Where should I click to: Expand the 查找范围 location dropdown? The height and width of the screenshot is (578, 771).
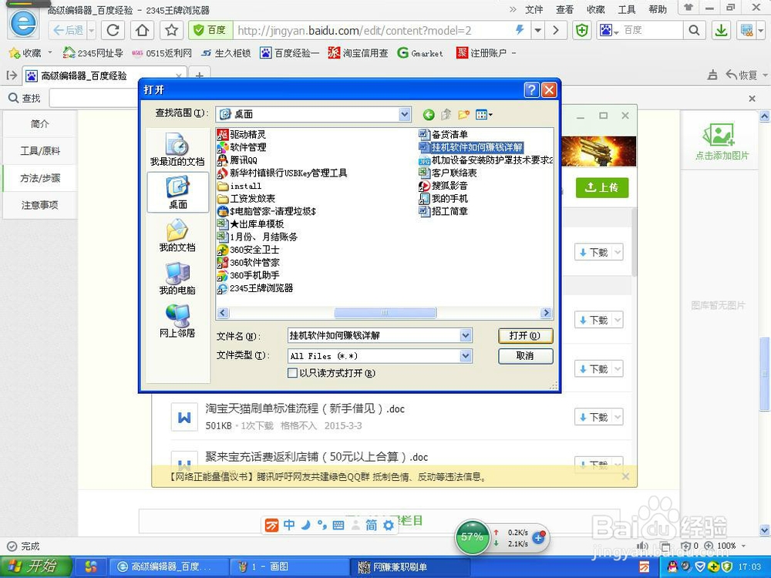coord(405,115)
